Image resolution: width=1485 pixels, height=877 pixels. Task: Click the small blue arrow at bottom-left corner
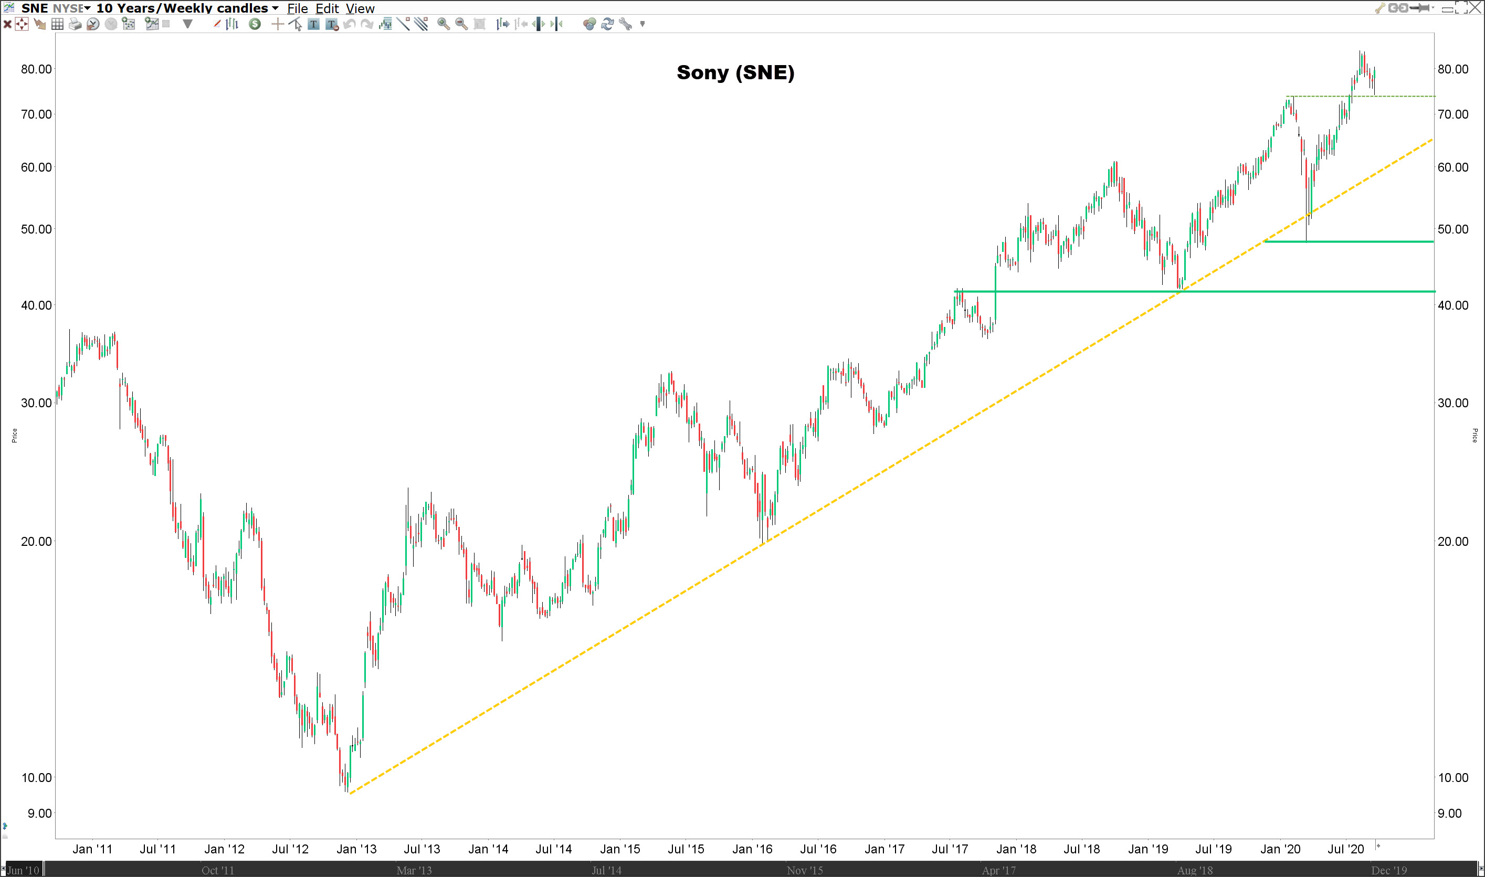tap(5, 826)
